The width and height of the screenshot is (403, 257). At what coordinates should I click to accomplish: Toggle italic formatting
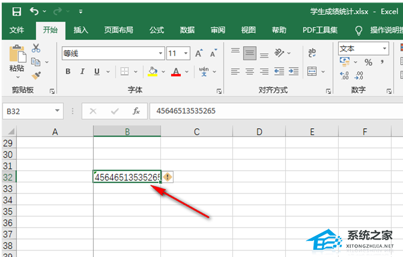click(x=82, y=71)
